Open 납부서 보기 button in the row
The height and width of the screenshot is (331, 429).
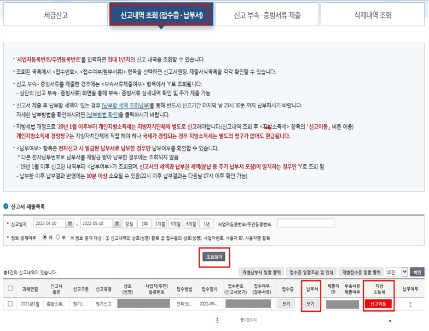311,304
